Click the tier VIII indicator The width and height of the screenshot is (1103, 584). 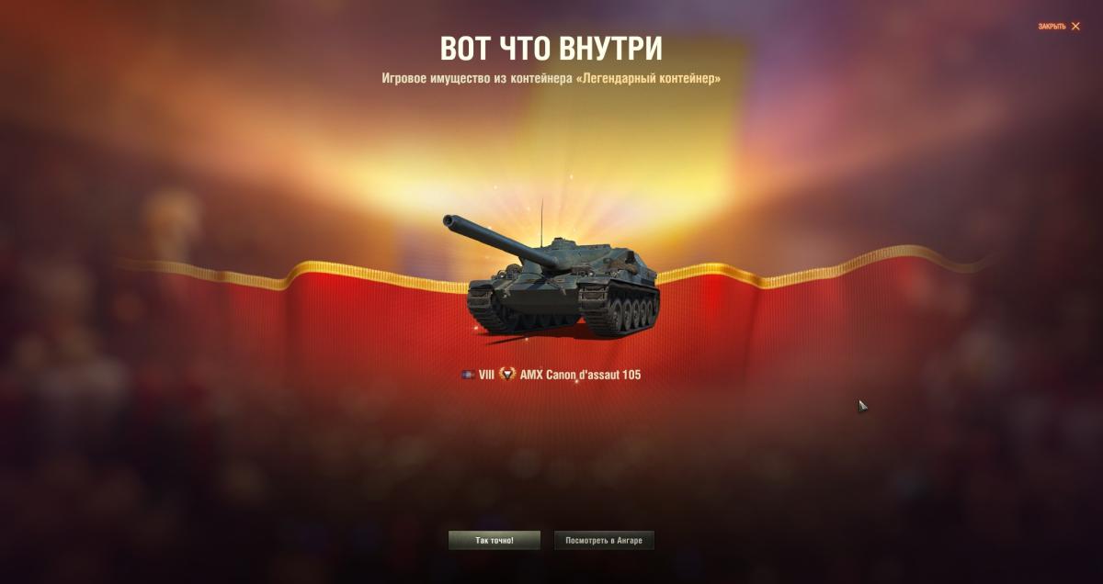486,375
